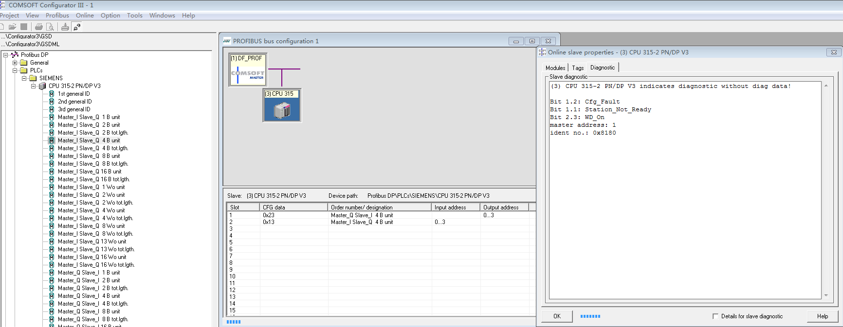
Task: Click the Help button in slave properties dialog
Action: (823, 316)
